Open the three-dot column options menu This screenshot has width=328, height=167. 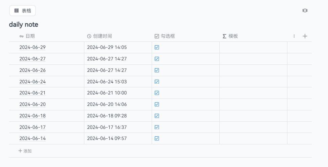click(x=294, y=36)
